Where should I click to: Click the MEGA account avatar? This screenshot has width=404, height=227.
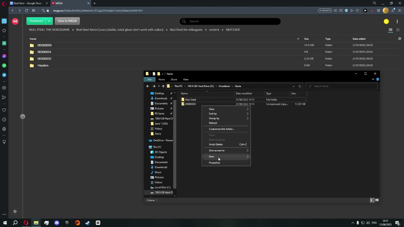pyautogui.click(x=386, y=21)
